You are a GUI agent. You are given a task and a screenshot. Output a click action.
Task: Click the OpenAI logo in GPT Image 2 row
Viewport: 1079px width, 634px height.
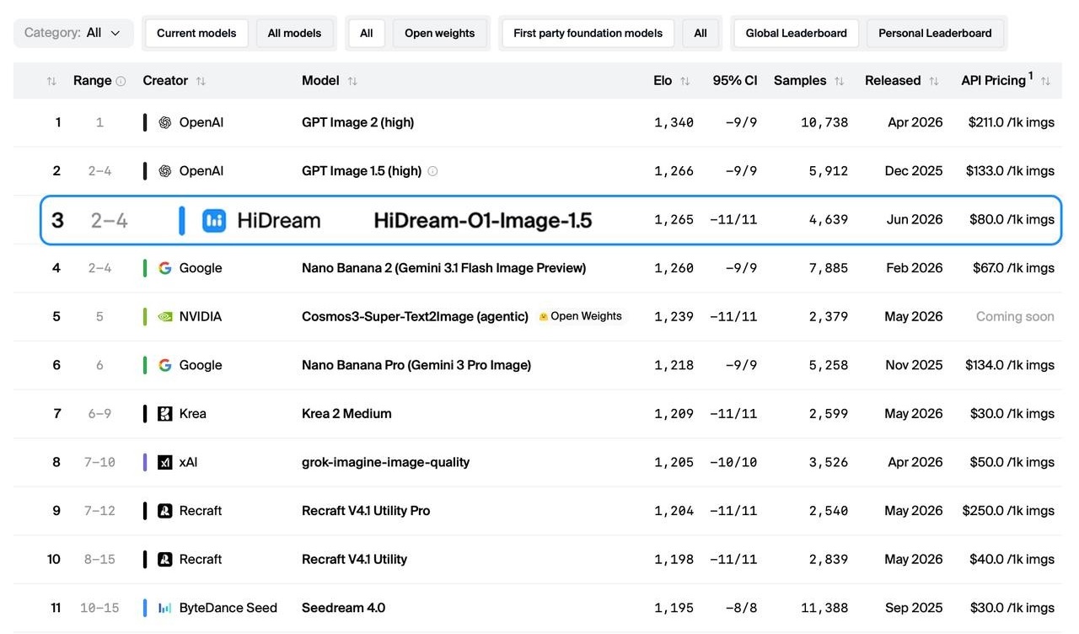(165, 122)
